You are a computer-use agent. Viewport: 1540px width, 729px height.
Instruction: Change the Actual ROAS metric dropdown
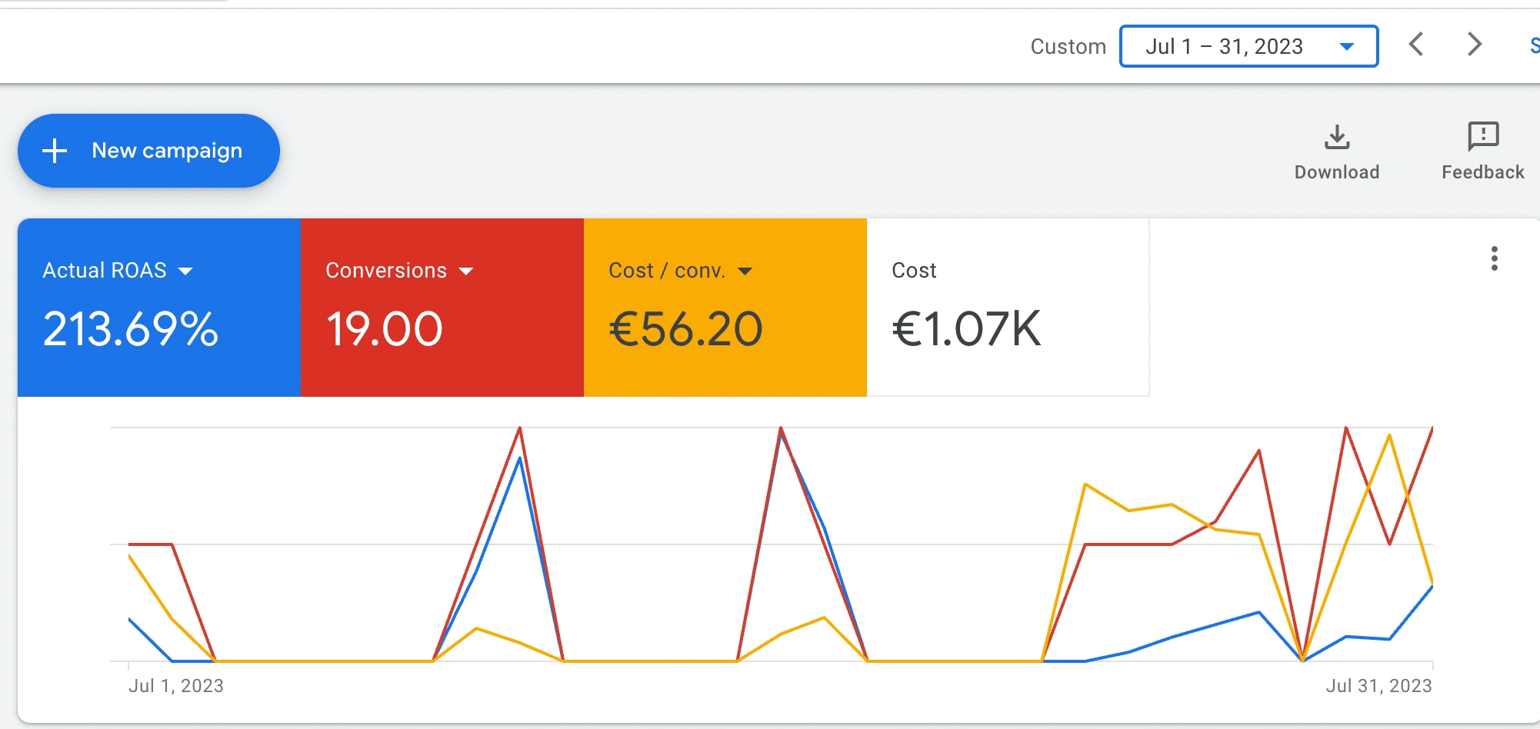click(118, 271)
